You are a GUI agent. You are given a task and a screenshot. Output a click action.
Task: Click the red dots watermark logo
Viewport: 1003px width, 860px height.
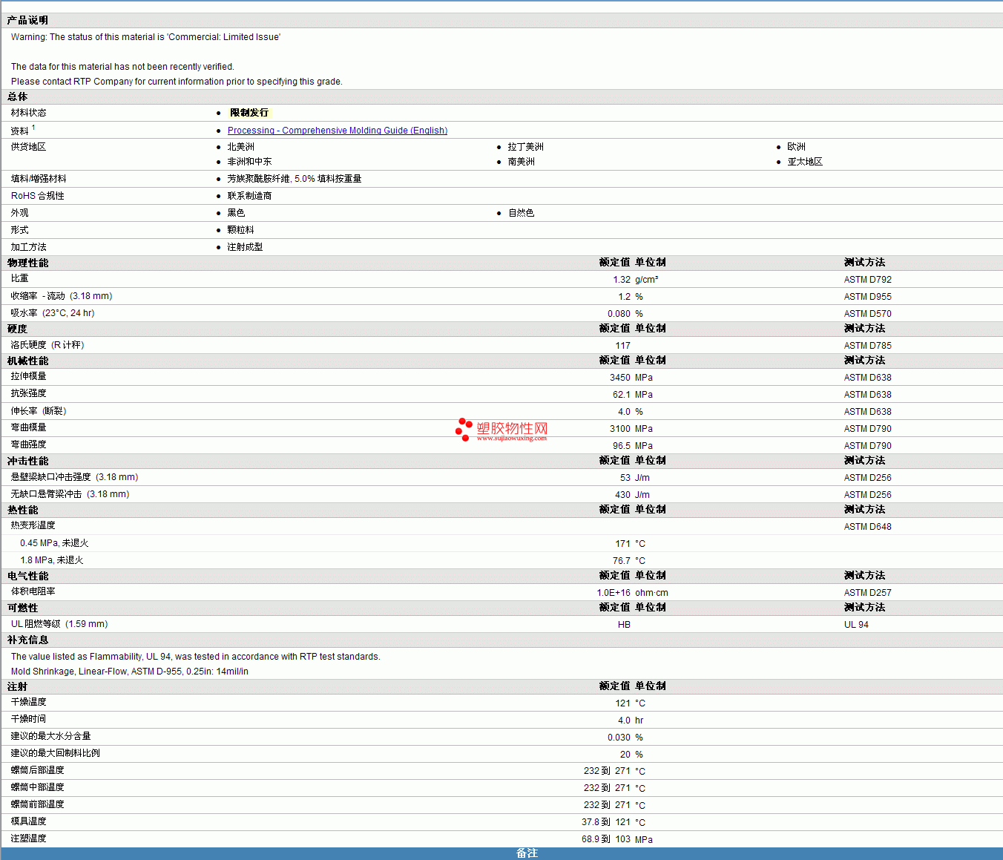point(464,429)
